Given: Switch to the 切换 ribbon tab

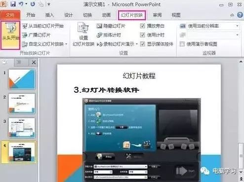Looking at the screenshot, I should (x=87, y=15).
